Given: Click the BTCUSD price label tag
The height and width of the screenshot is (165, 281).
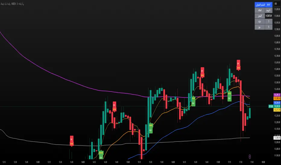Looking at the screenshot, I should point(271,106).
